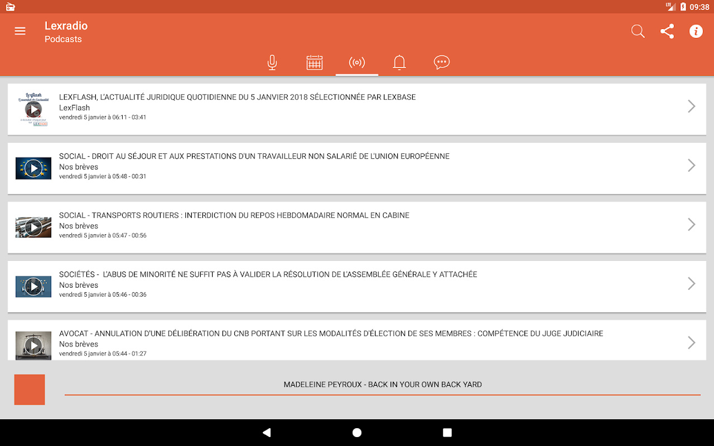Tap Android recent apps square button
The image size is (714, 446).
pyautogui.click(x=447, y=433)
